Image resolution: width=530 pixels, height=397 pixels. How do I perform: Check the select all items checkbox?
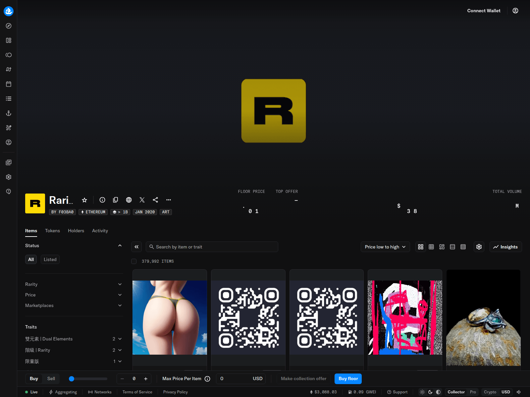134,261
